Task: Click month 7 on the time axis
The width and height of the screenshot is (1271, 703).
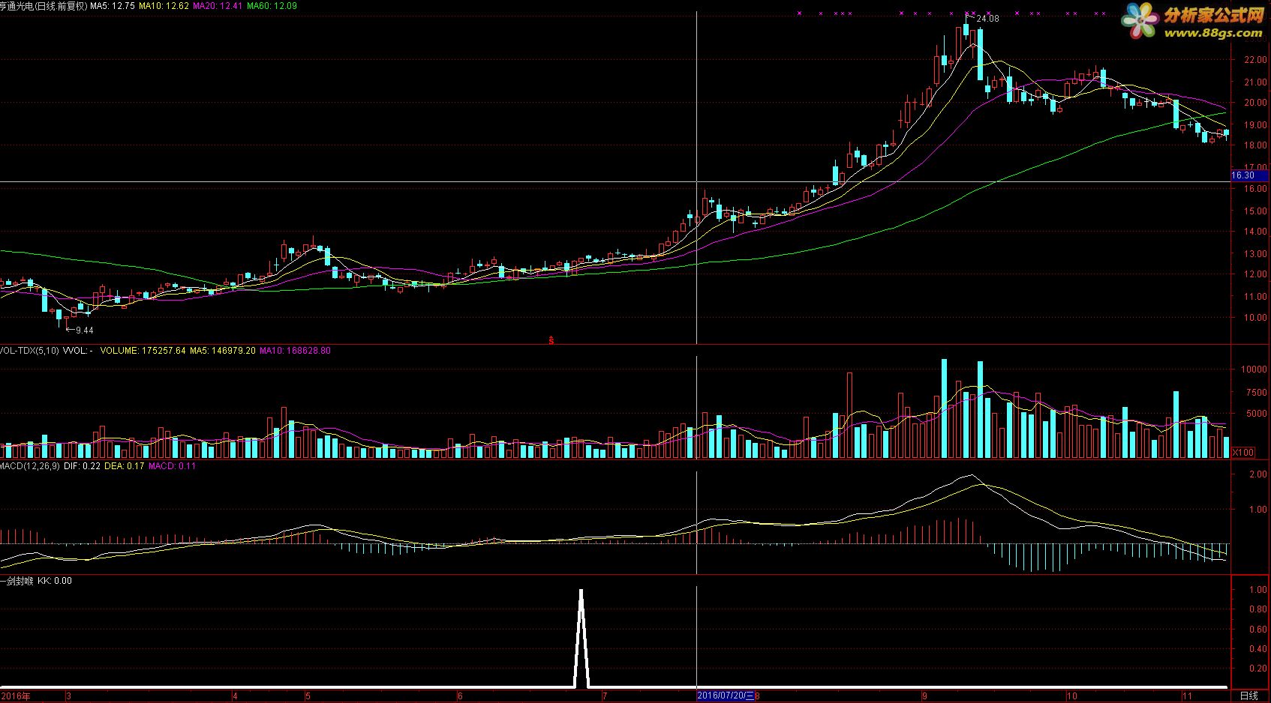Action: point(605,696)
